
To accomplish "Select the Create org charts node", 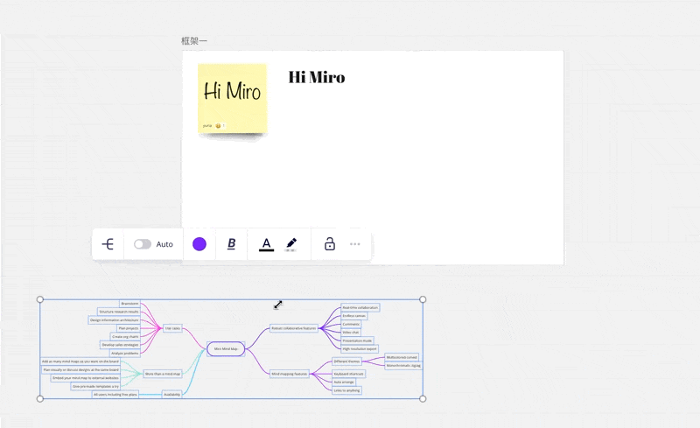I will point(125,337).
